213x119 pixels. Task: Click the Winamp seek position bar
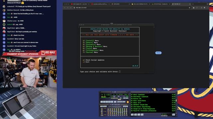(114, 99)
